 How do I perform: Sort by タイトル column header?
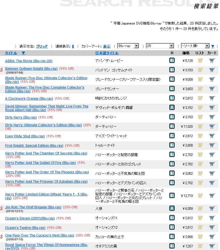click(11, 53)
